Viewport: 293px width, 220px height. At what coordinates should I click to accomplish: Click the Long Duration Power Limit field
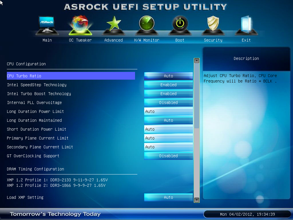(168, 111)
